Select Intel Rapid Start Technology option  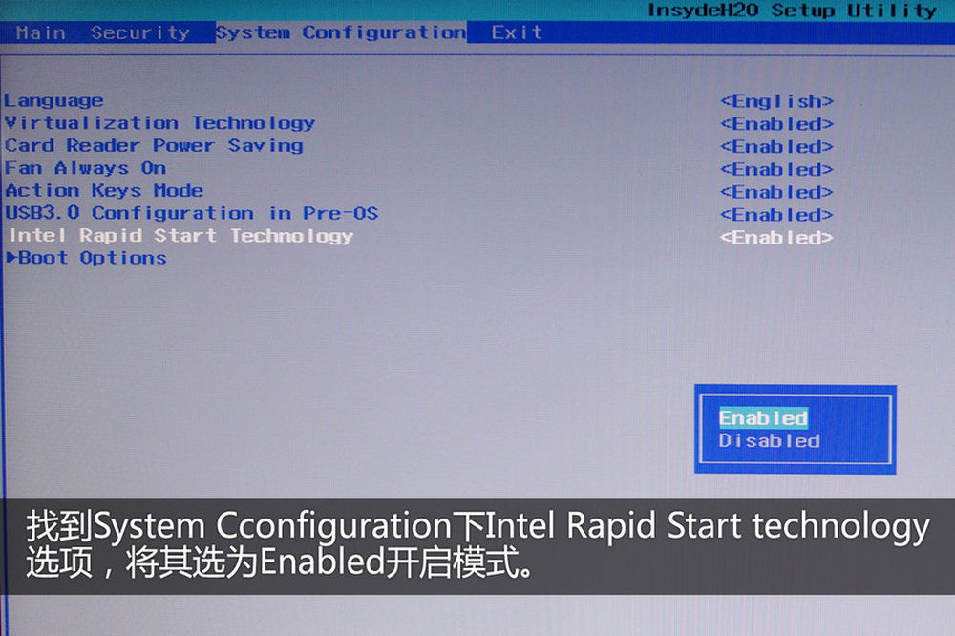coord(180,236)
